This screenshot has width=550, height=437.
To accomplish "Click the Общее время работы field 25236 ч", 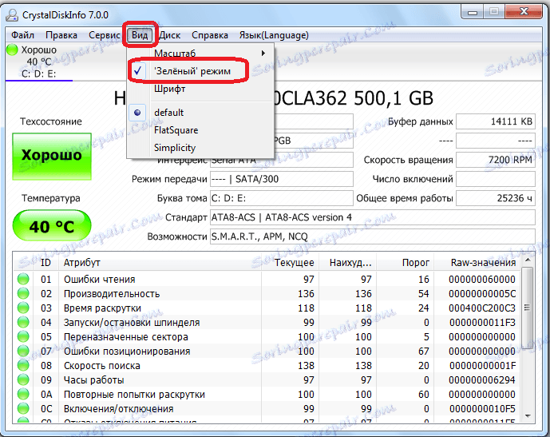I will (x=496, y=198).
